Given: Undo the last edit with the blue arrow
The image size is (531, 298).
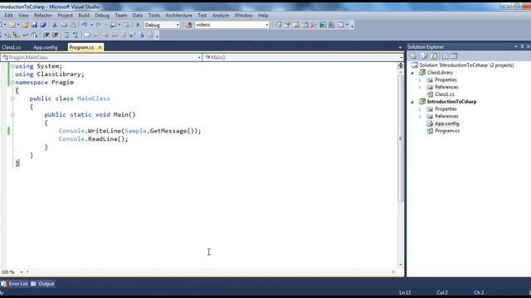Looking at the screenshot, I should tap(85, 25).
